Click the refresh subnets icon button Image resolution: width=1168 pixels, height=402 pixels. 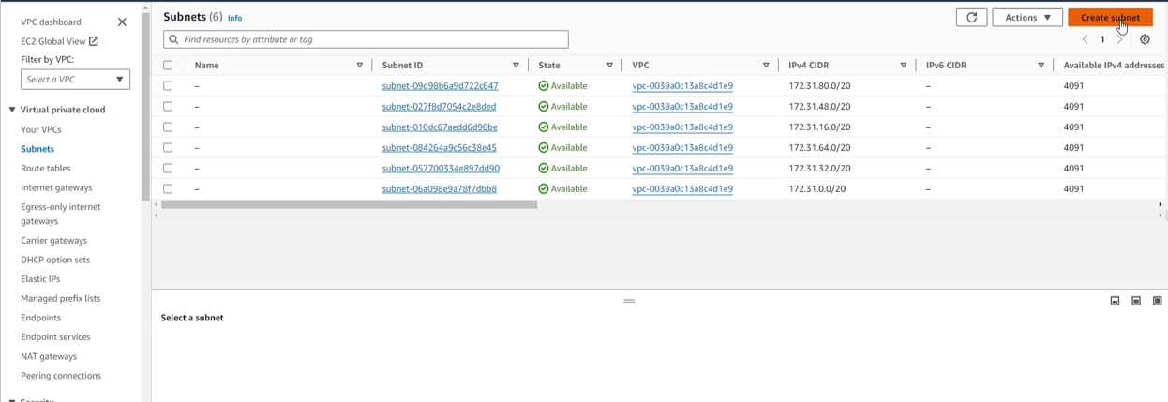(971, 18)
